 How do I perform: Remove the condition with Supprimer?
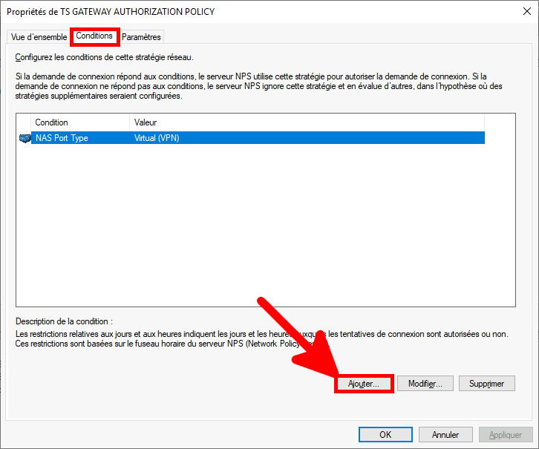pos(487,384)
